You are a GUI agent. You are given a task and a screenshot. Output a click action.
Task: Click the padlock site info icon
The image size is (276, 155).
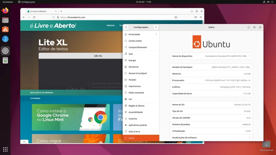coord(58,17)
